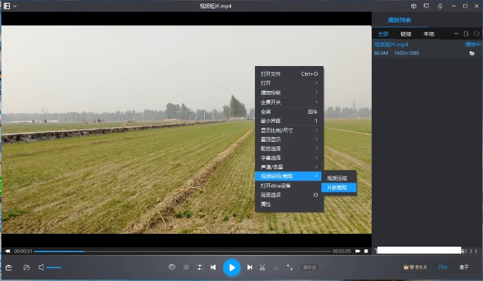Viewport: 483px width, 281px height.
Task: Click the add plus icon in playlist
Action: pos(456,34)
